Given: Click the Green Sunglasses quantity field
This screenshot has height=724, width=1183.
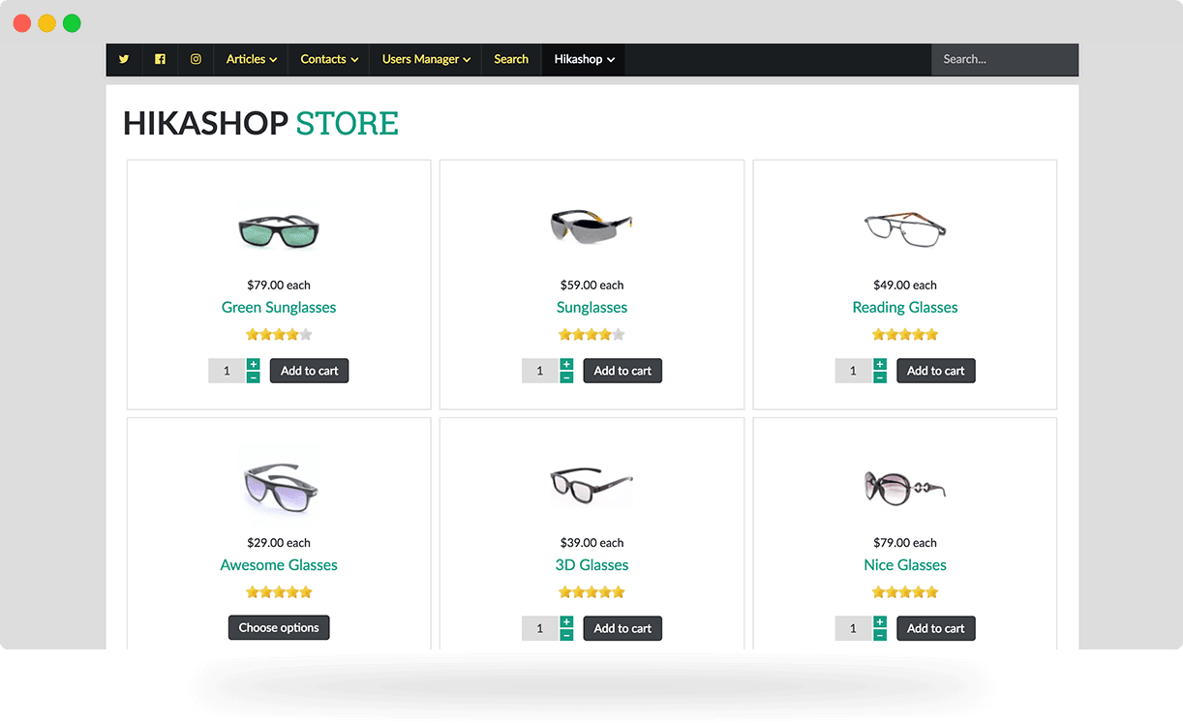Looking at the screenshot, I should [x=227, y=371].
